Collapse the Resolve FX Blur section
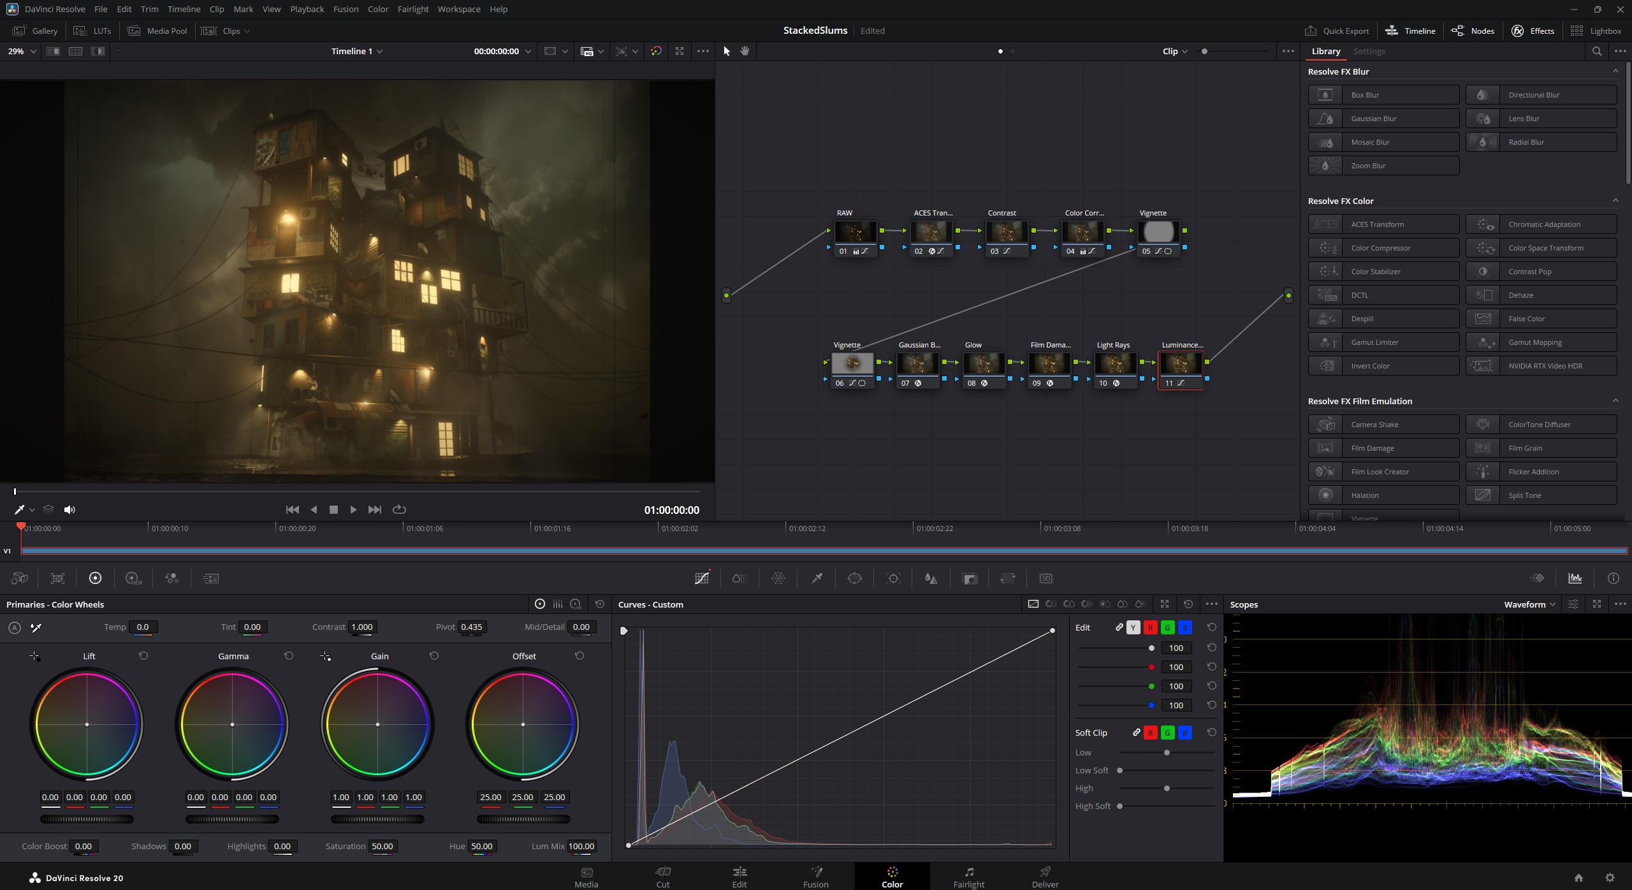 (1616, 71)
